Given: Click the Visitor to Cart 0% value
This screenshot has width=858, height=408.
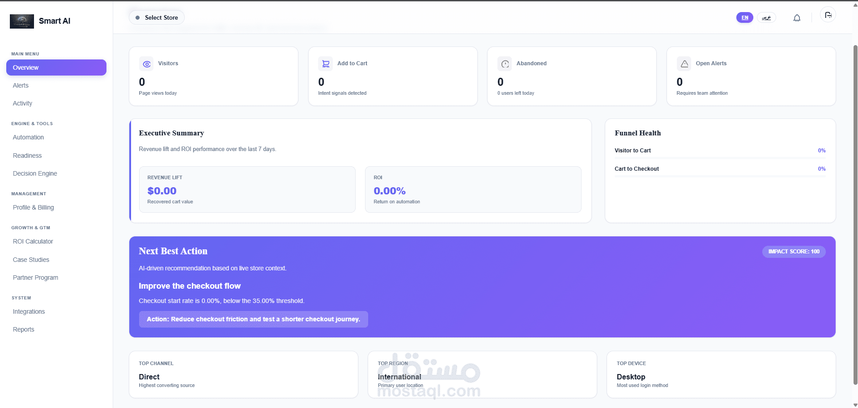Looking at the screenshot, I should pyautogui.click(x=822, y=151).
